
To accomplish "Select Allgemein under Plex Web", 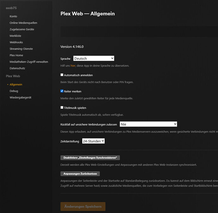I will pyautogui.click(x=16, y=84).
